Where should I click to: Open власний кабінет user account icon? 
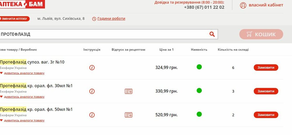click(x=243, y=5)
